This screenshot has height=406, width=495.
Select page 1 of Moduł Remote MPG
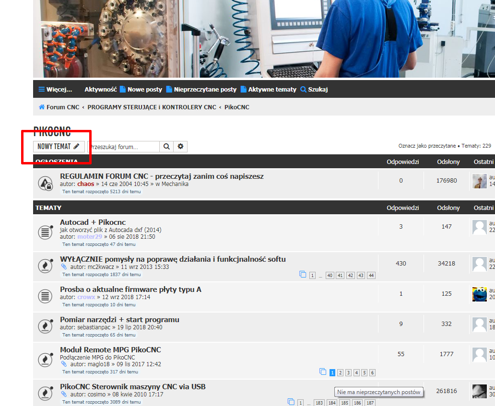332,373
